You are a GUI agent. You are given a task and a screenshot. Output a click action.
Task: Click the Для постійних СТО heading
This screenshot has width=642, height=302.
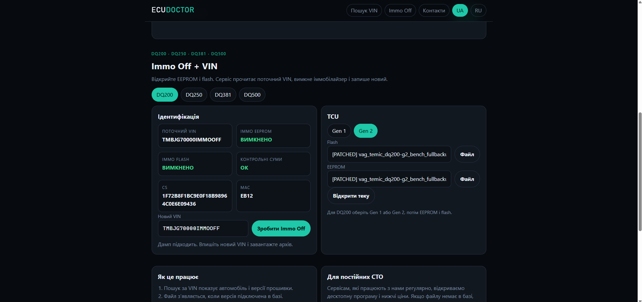[355, 277]
